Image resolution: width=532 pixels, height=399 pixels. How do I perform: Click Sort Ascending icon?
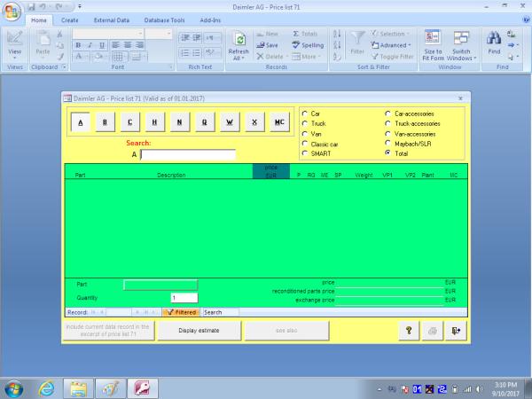coord(337,34)
